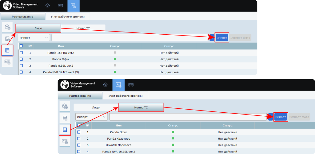The width and height of the screenshot is (315, 154).
Task: Click the Экспорт фото button in the lower window
Action: pyautogui.click(x=299, y=117)
